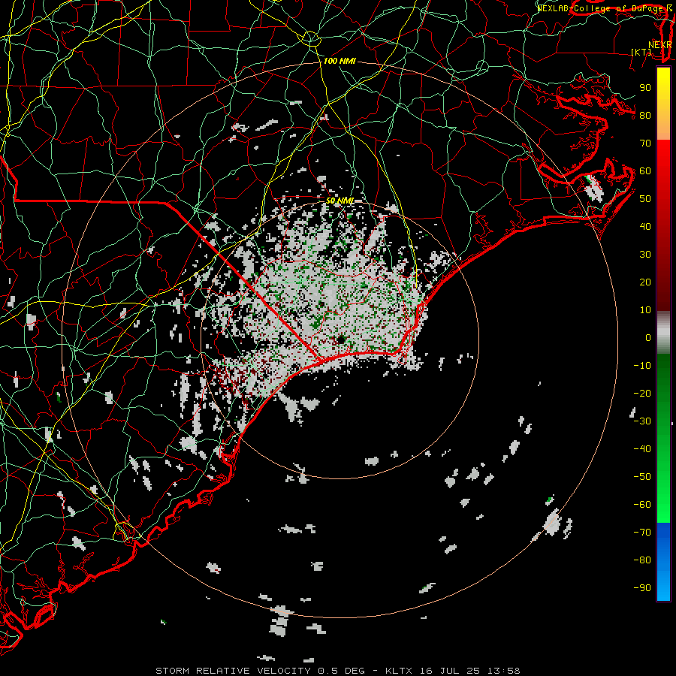Select the -80 value on velocity scale
The image size is (676, 676).
coord(642,560)
